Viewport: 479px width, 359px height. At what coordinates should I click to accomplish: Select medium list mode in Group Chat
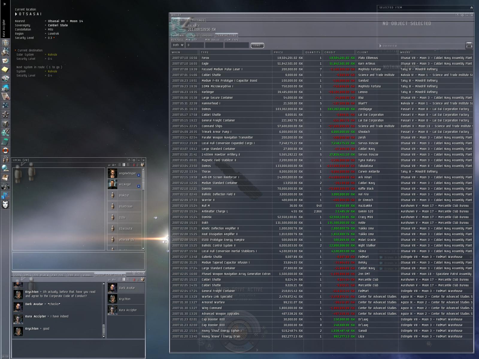[124, 279]
